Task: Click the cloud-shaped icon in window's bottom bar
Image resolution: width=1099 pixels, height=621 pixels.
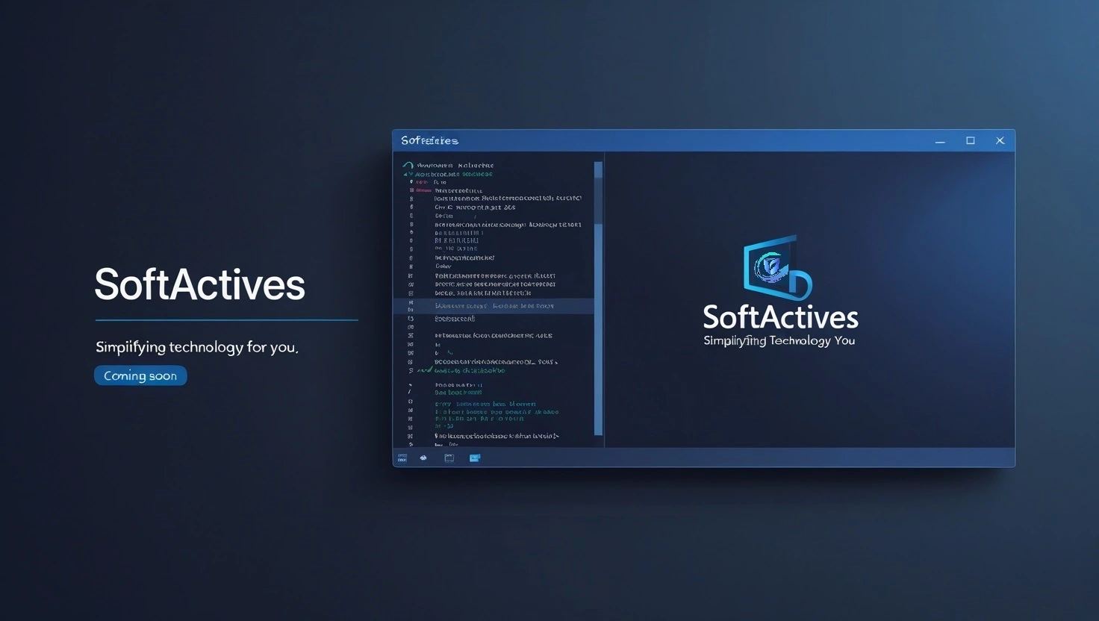Action: tap(423, 458)
